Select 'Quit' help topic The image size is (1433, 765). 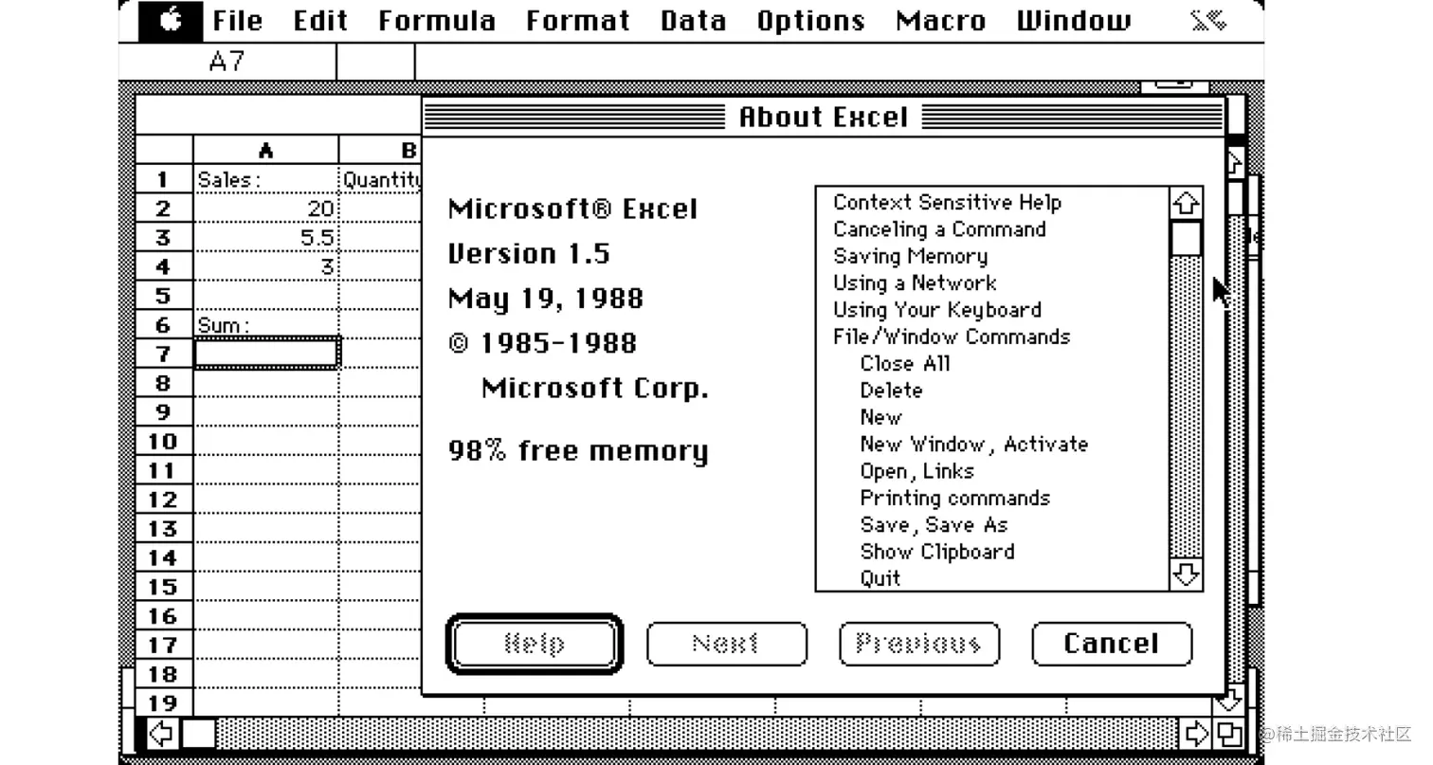pos(880,578)
